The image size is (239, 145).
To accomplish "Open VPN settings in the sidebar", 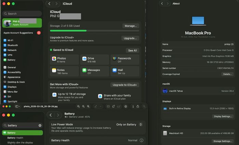I will pos(8,55).
